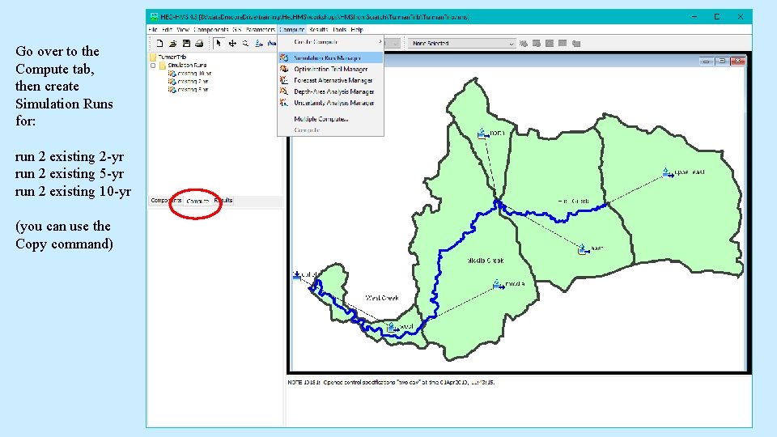Click the West Creek reach label
Image resolution: width=777 pixels, height=437 pixels.
tap(381, 298)
